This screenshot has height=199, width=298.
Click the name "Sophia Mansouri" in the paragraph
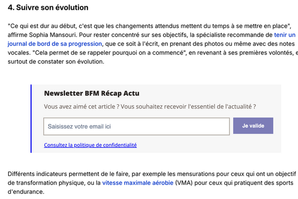(53, 35)
